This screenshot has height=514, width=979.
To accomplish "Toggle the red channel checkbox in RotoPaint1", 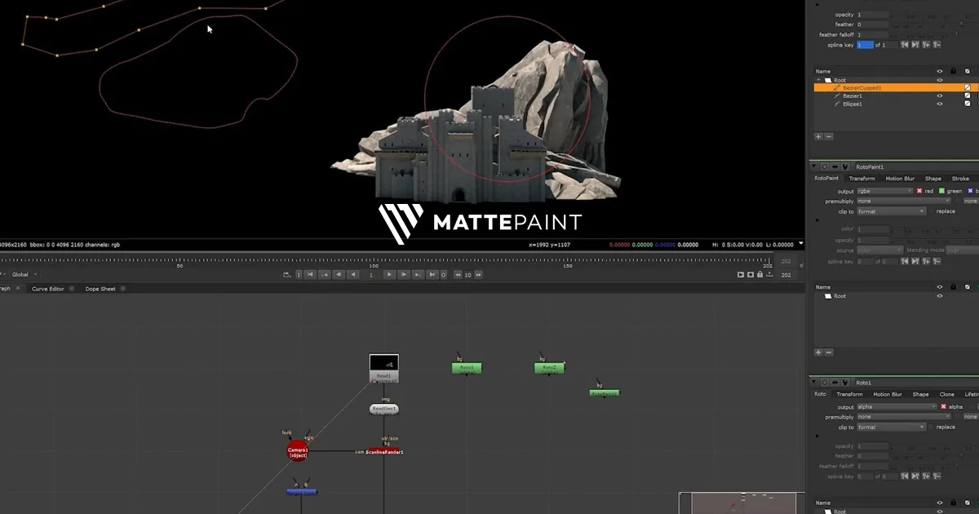I will click(x=919, y=191).
